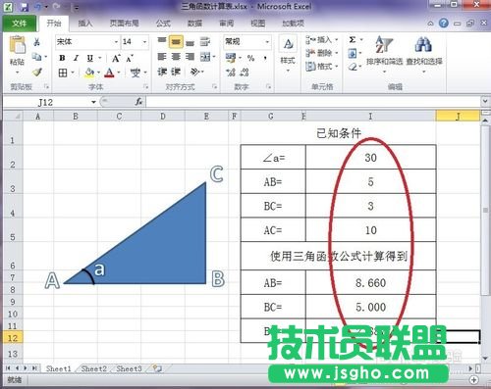Open the 常规 number format dropdown
The height and width of the screenshot is (389, 491).
(x=267, y=42)
